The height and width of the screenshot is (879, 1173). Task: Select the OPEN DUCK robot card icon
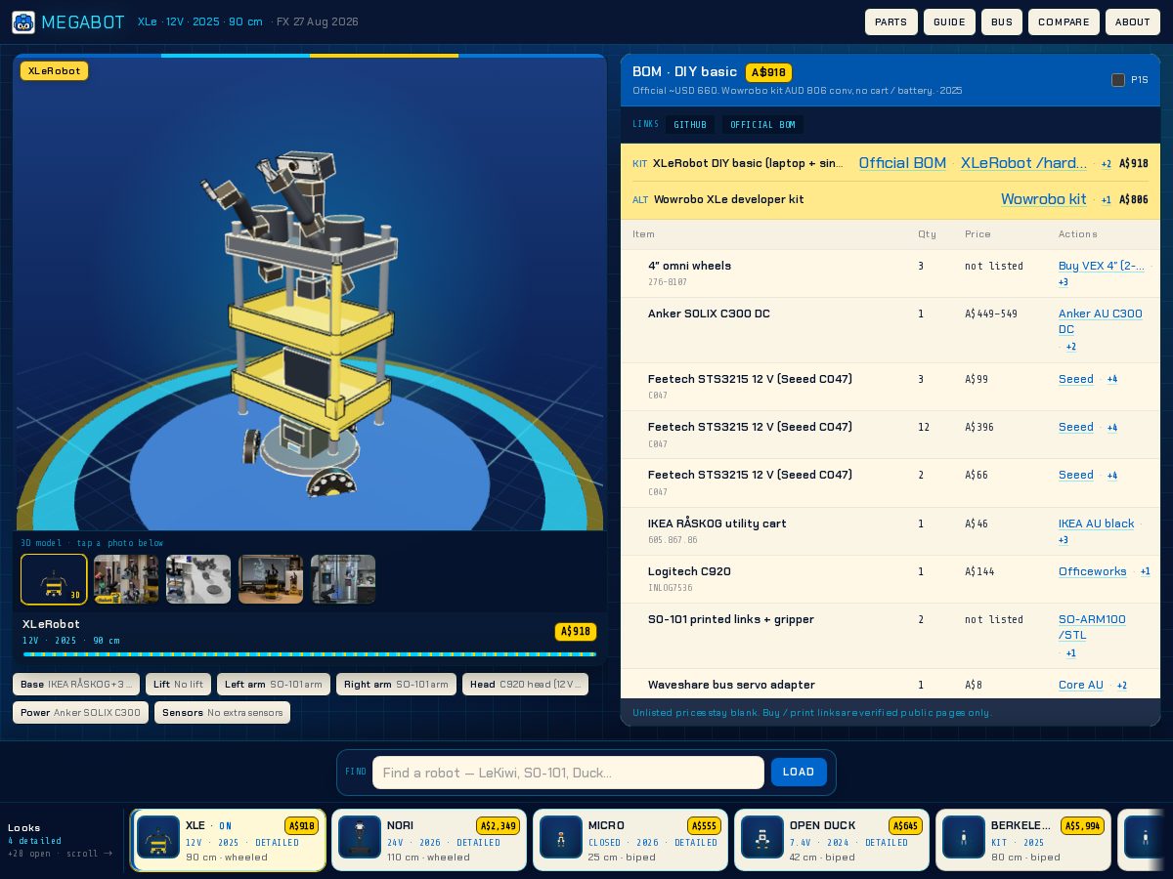(x=762, y=837)
